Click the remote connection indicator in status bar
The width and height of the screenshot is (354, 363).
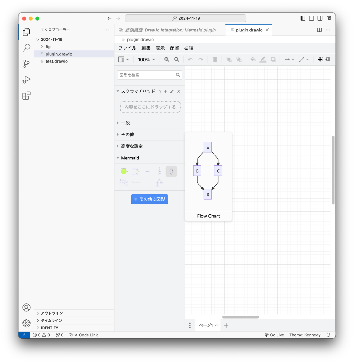pyautogui.click(x=24, y=335)
